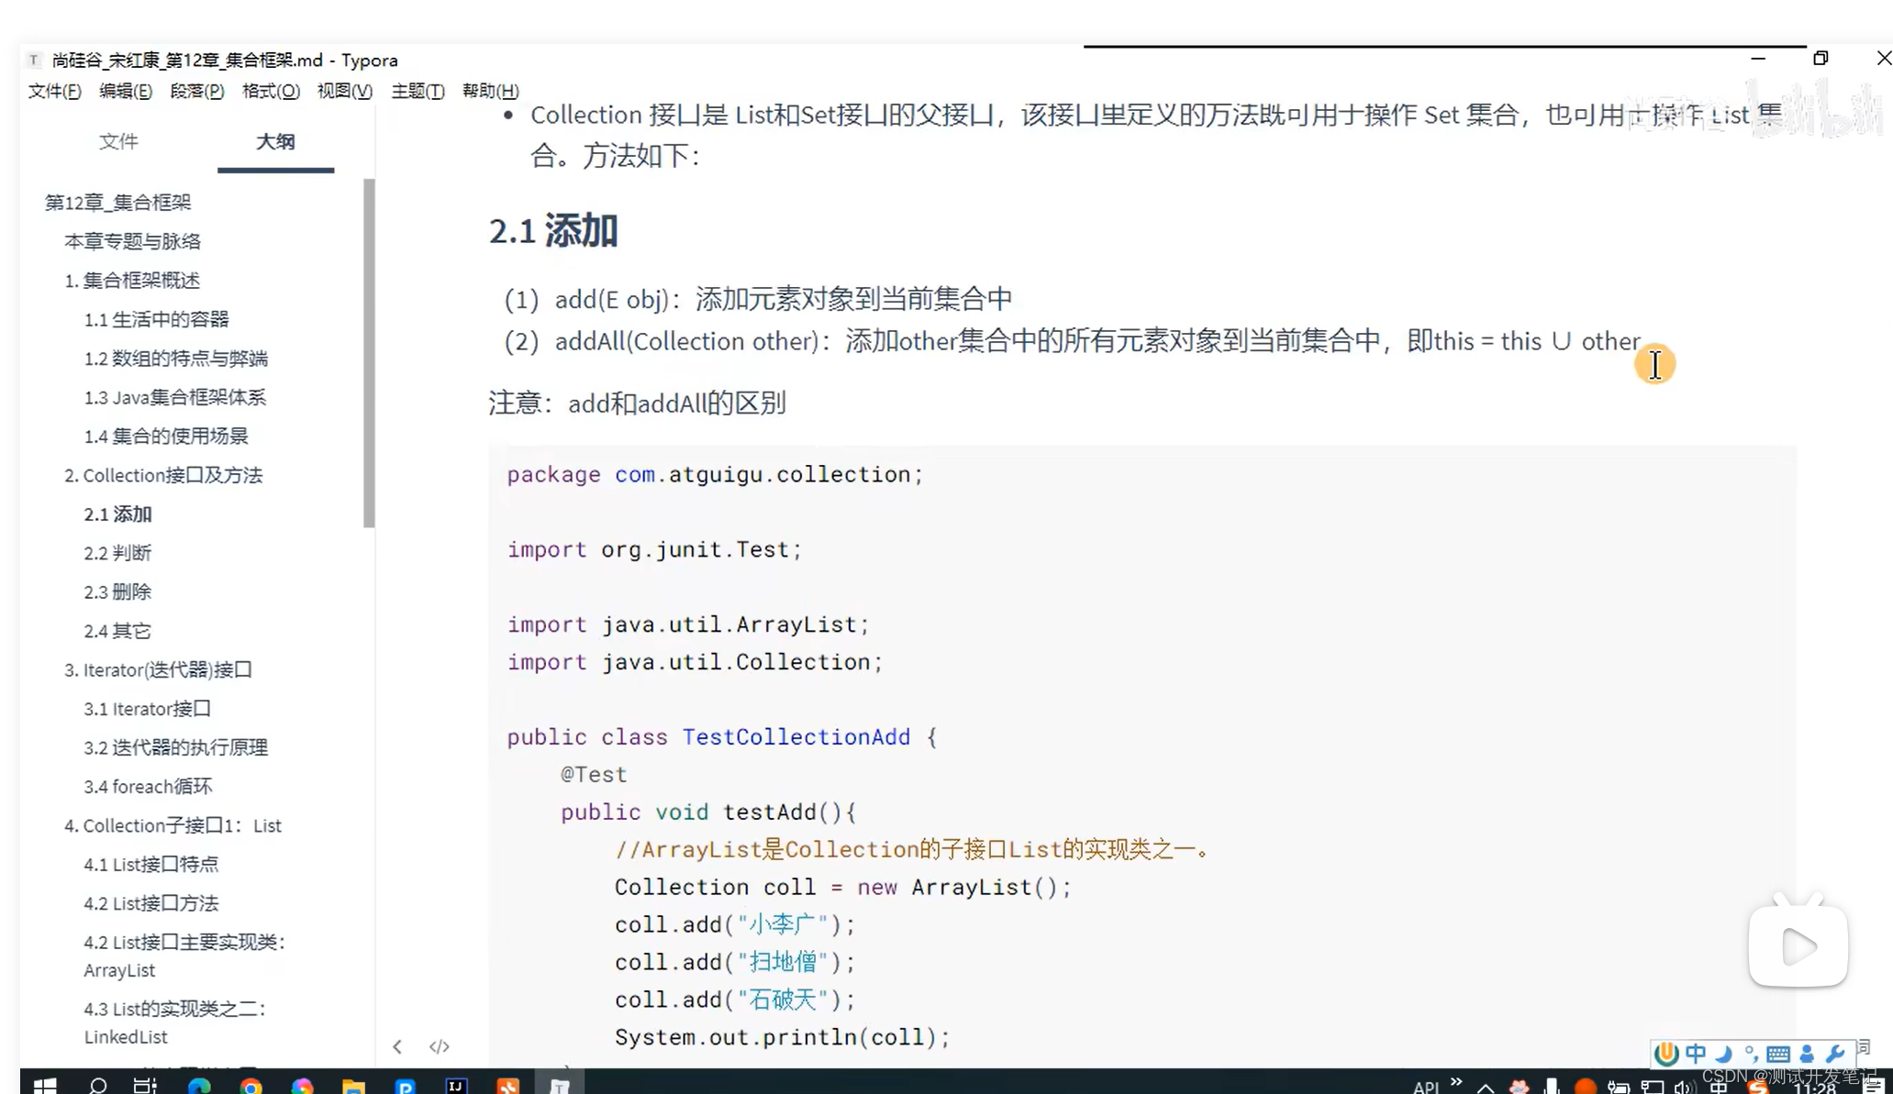Select outline item 2.2 判断
The image size is (1893, 1094).
click(117, 553)
